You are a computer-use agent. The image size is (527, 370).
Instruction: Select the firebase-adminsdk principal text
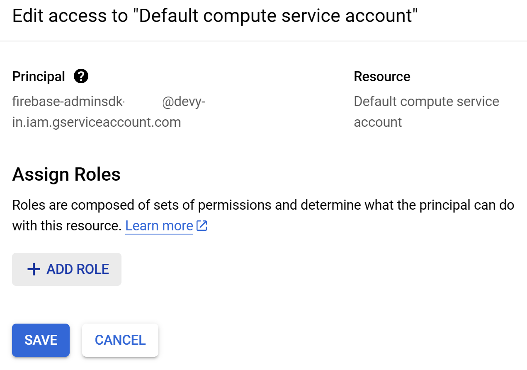click(68, 102)
